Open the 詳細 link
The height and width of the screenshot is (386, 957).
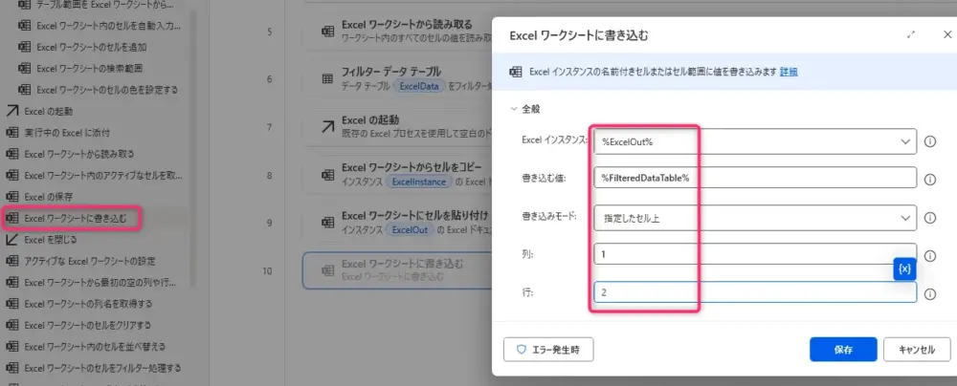(789, 72)
